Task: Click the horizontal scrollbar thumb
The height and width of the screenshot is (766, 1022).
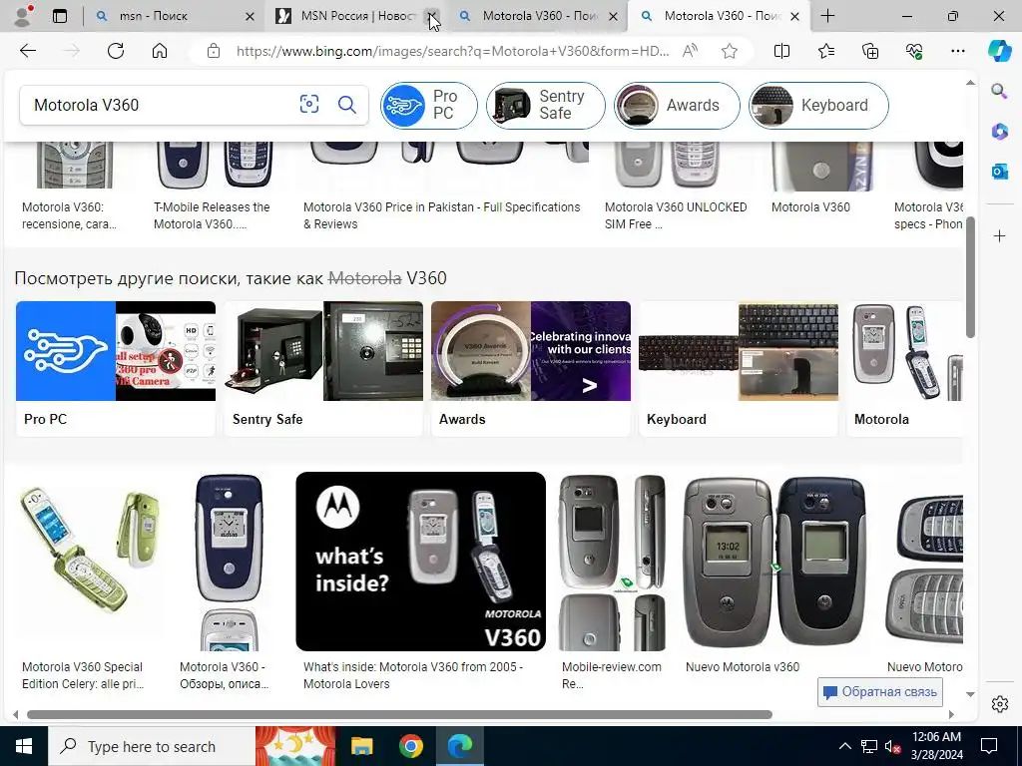Action: click(399, 714)
